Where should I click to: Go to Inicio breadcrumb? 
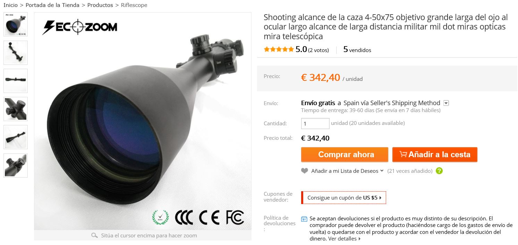coord(10,5)
